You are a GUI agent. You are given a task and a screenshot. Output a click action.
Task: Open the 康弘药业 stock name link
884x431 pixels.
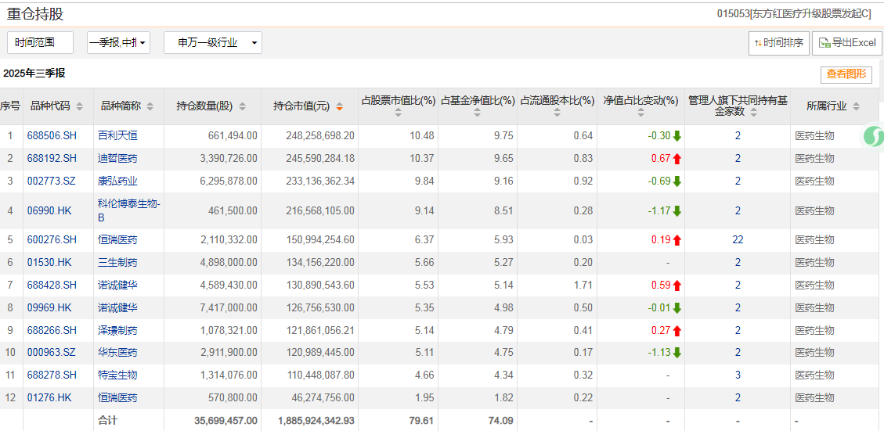pos(117,181)
